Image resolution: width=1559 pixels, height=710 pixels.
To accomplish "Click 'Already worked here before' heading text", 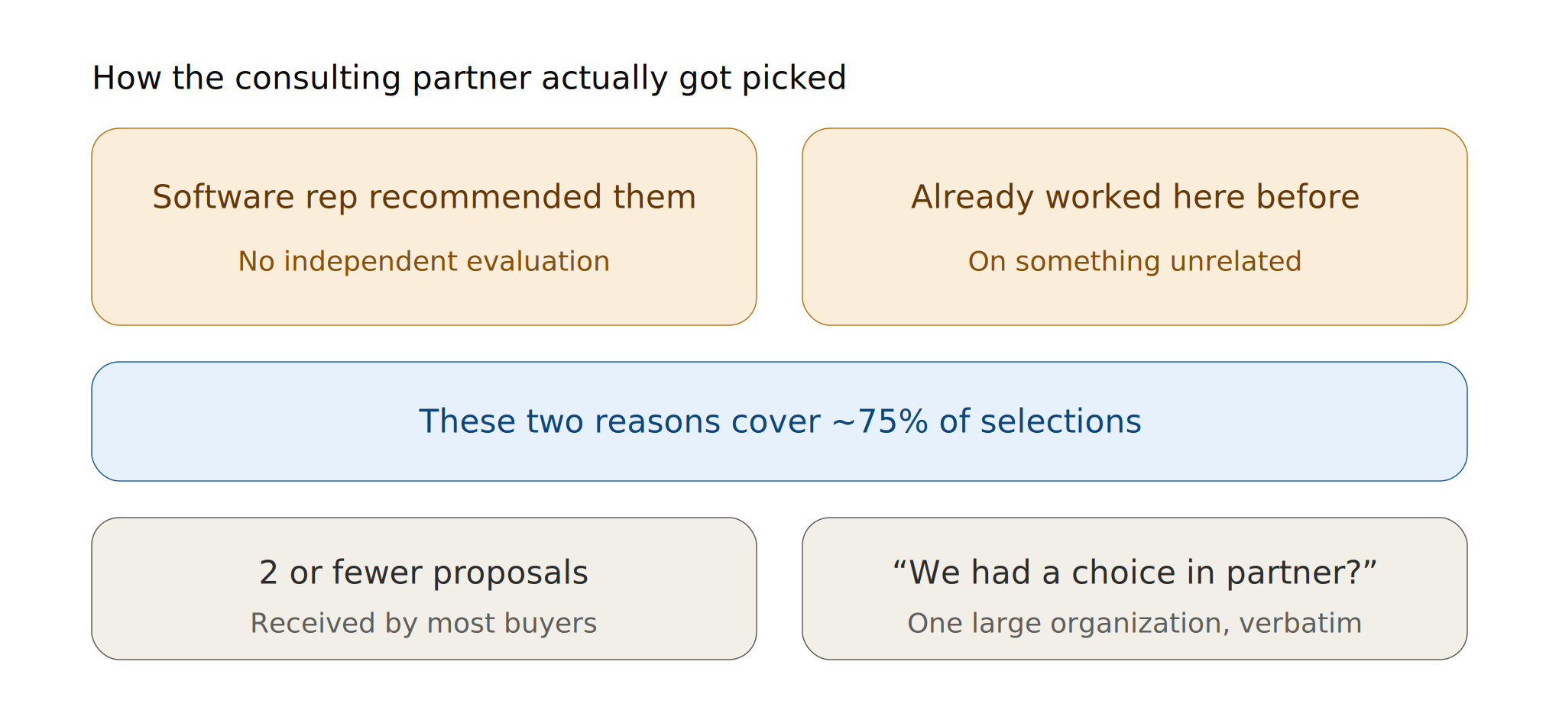I will (x=1135, y=197).
